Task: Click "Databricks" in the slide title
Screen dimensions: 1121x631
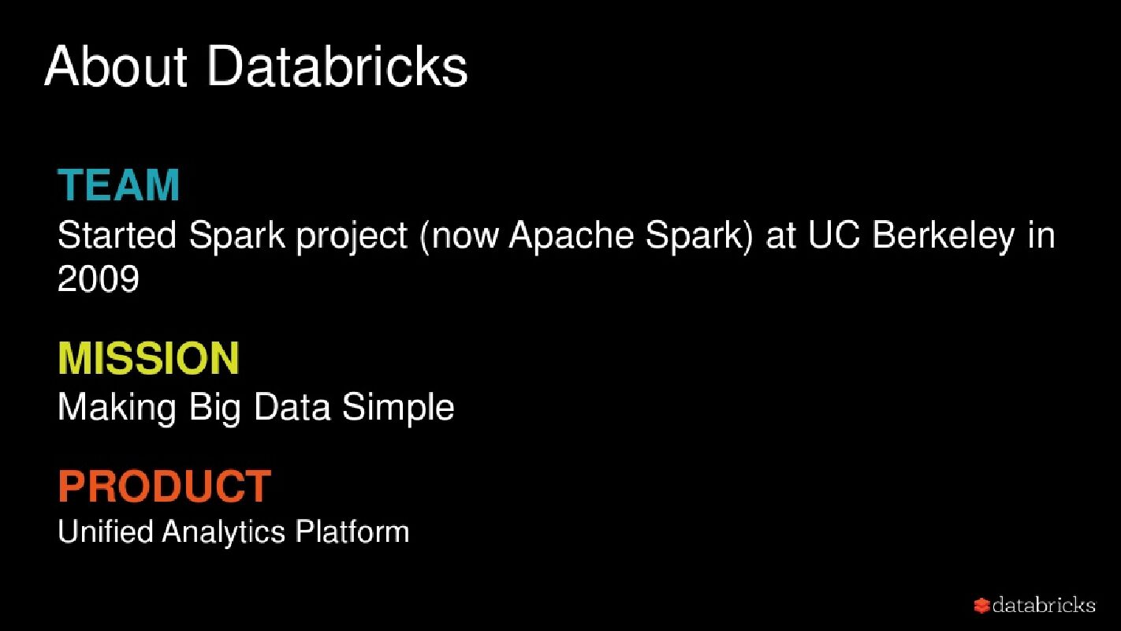Action: click(x=337, y=65)
